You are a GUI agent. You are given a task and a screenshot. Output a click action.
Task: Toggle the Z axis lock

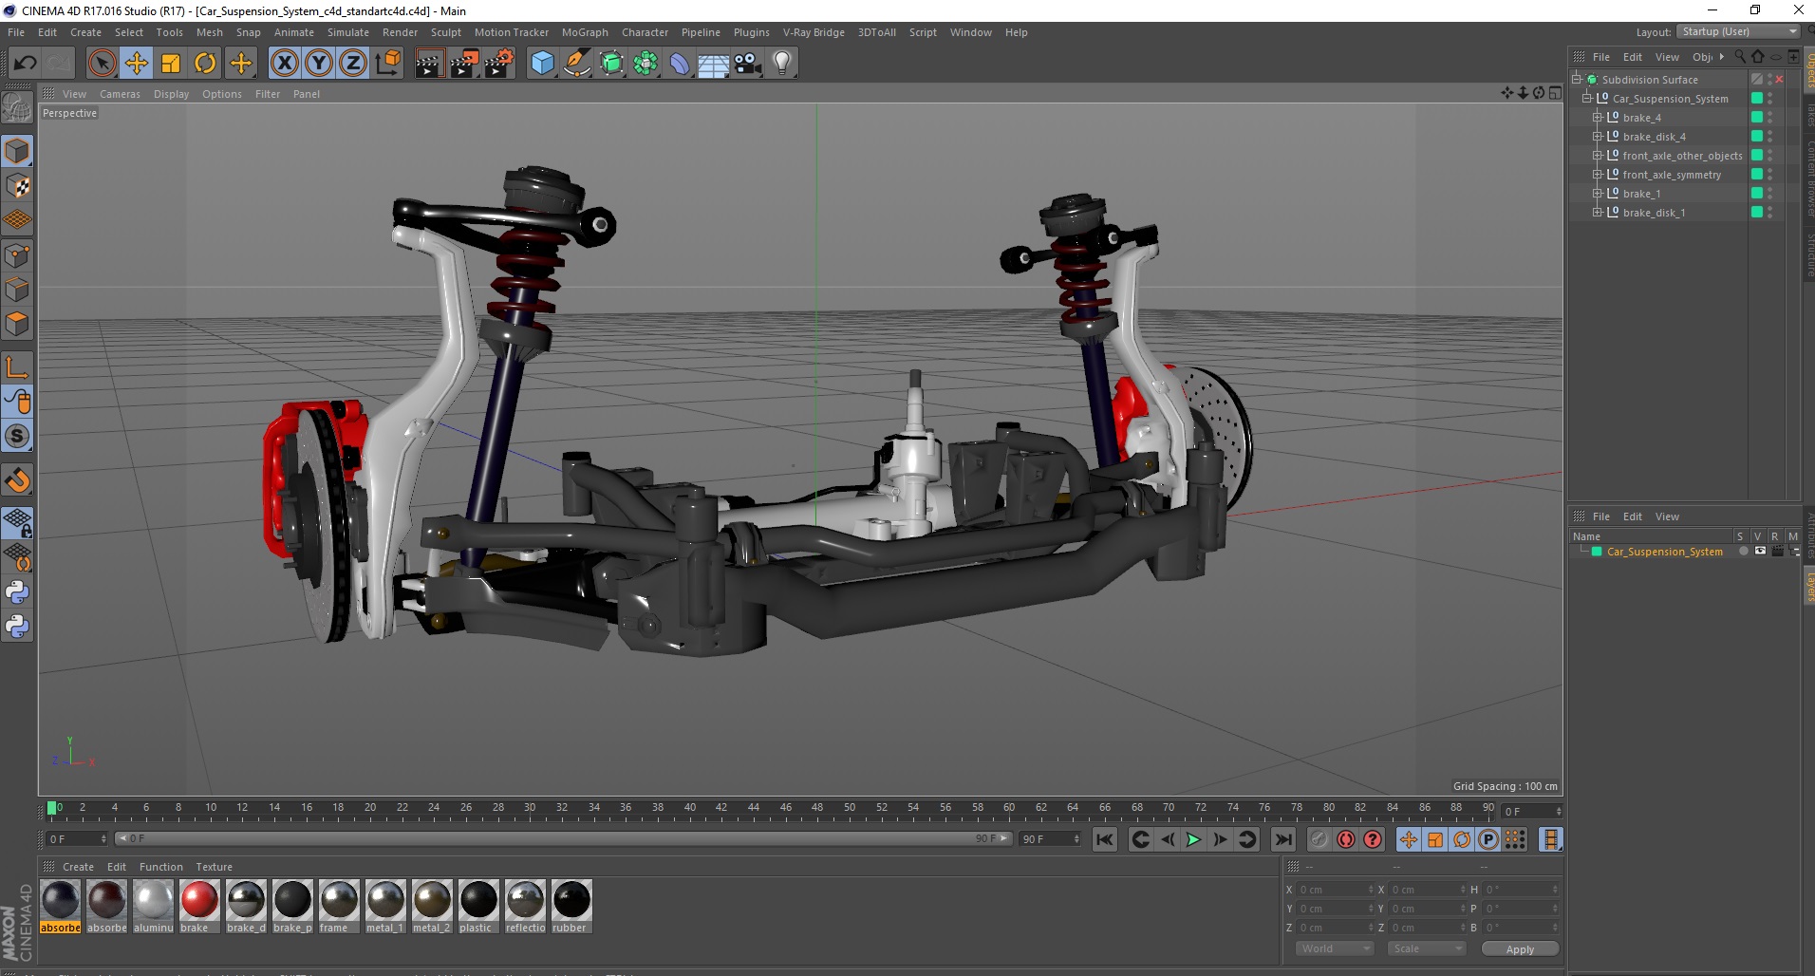coord(353,64)
